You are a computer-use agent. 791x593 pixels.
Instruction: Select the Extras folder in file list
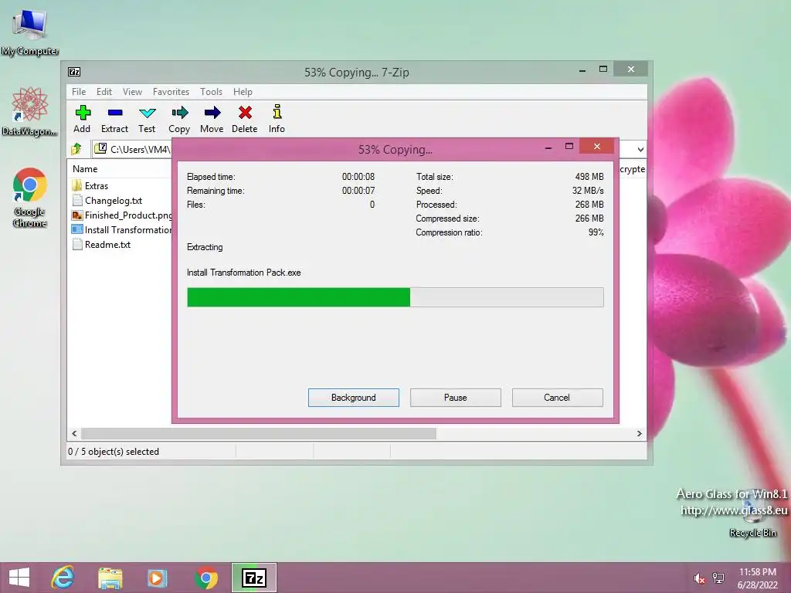click(90, 185)
